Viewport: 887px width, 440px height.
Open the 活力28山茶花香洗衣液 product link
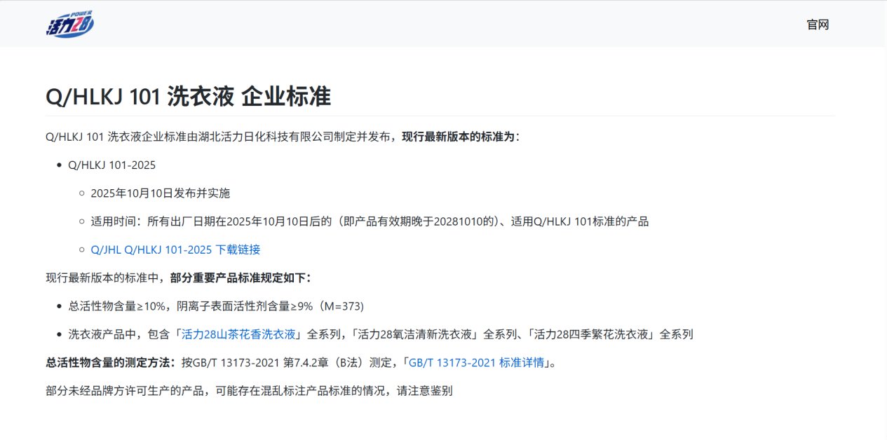click(240, 334)
